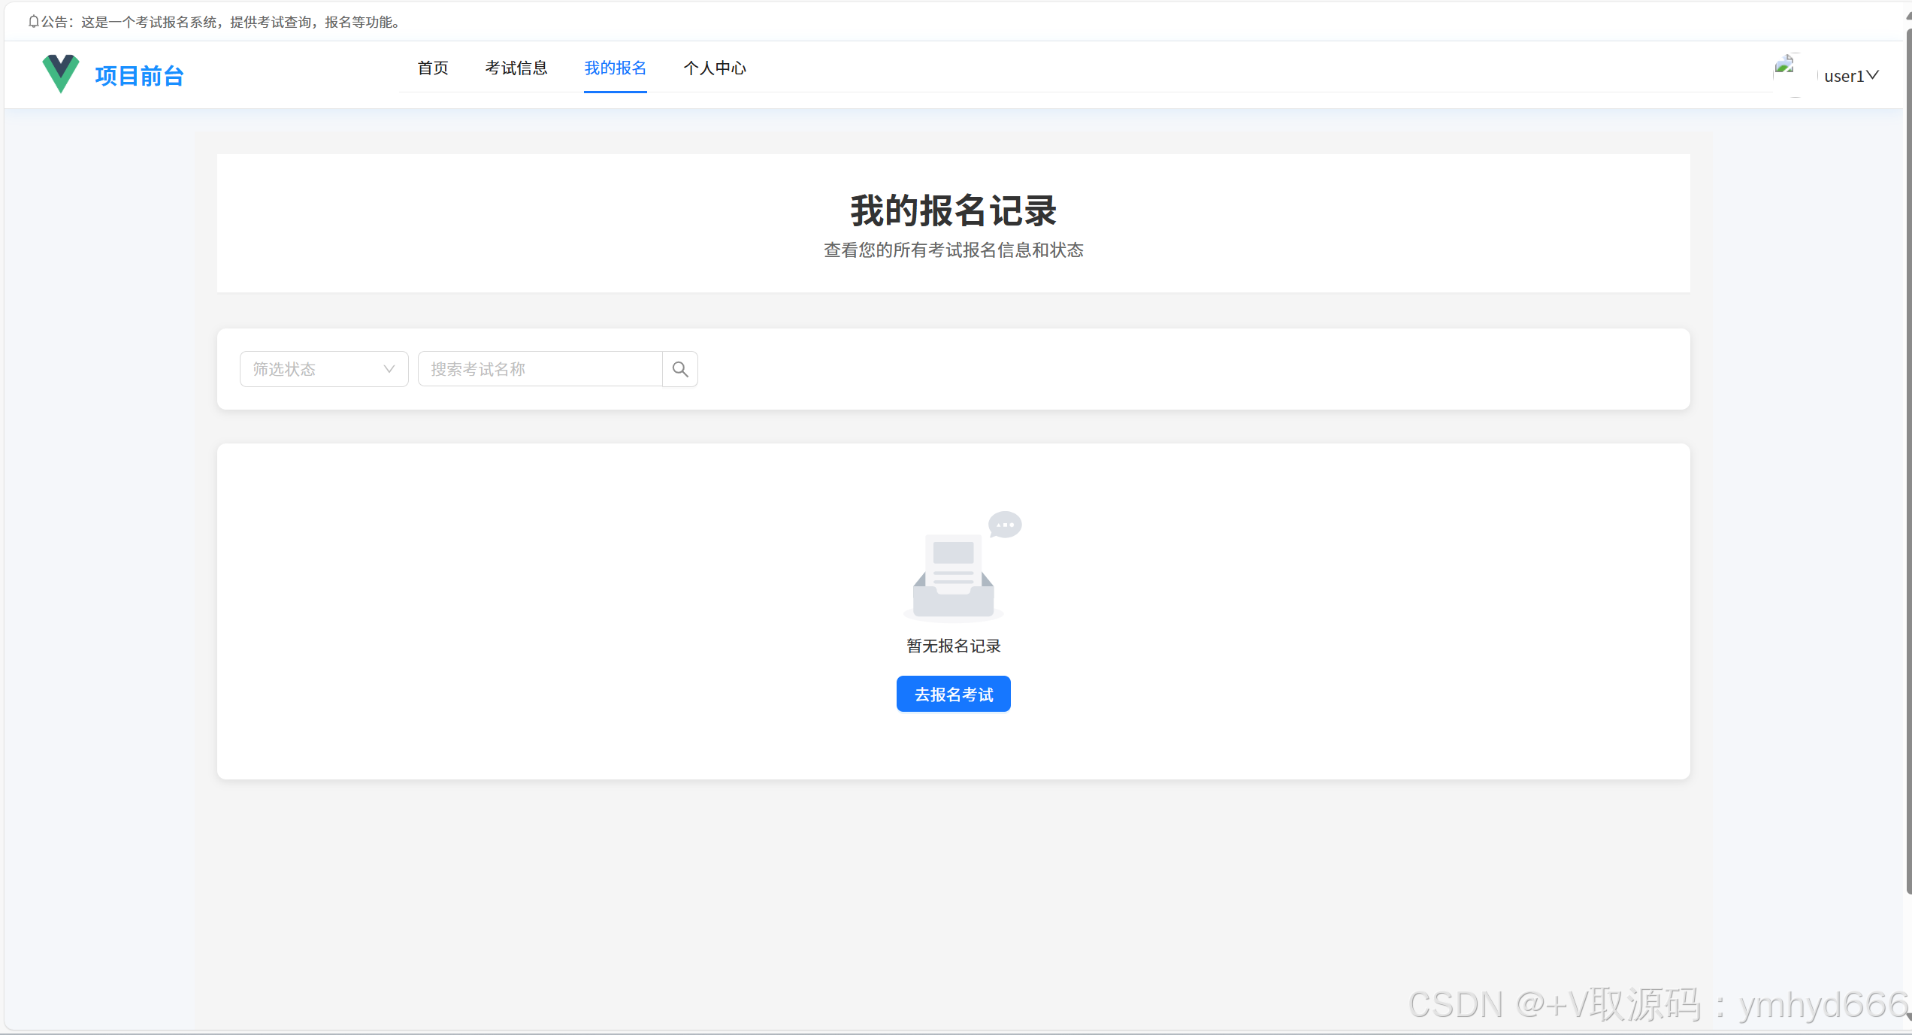Click the 我的报名记录 page heading
Viewport: 1912px width, 1035px height.
tap(953, 210)
